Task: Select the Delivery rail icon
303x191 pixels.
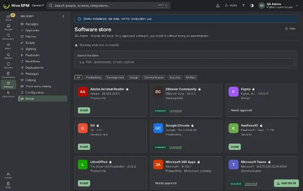Action: 8,84
